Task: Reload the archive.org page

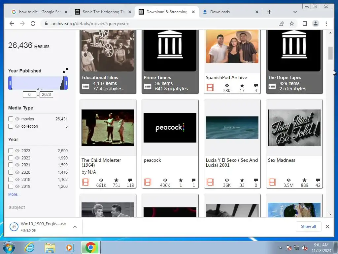Action: coord(33,23)
